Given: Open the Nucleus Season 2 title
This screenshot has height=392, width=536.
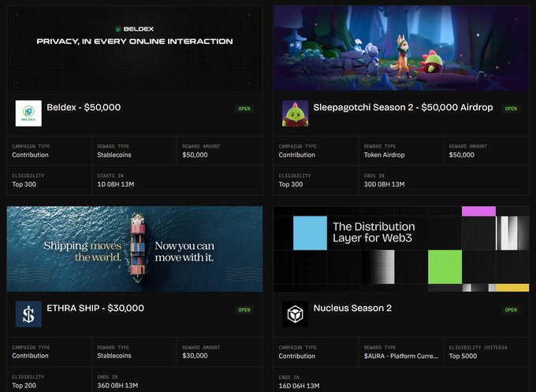Looking at the screenshot, I should coord(352,308).
